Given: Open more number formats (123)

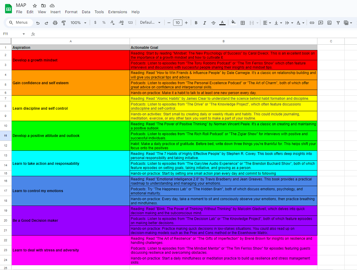Looking at the screenshot, I should [x=130, y=22].
